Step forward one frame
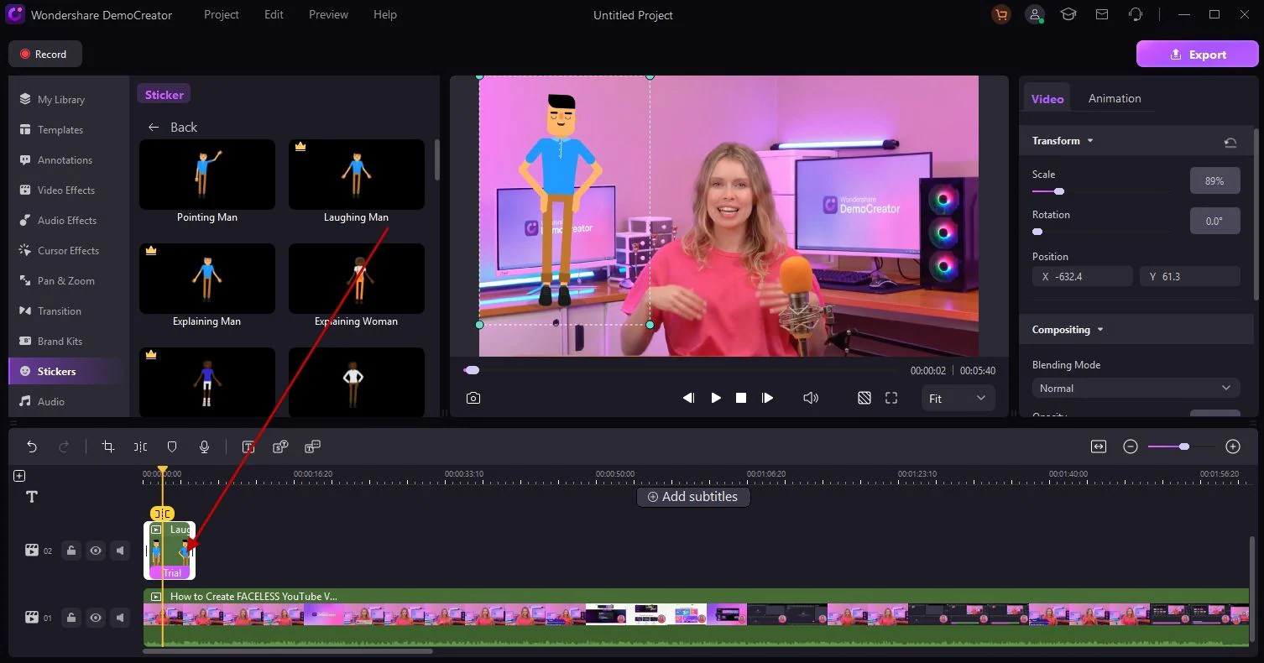The width and height of the screenshot is (1264, 663). pyautogui.click(x=767, y=398)
